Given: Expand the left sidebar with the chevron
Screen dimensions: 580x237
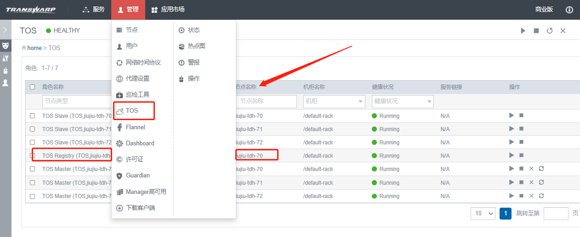Looking at the screenshot, I should (5, 30).
